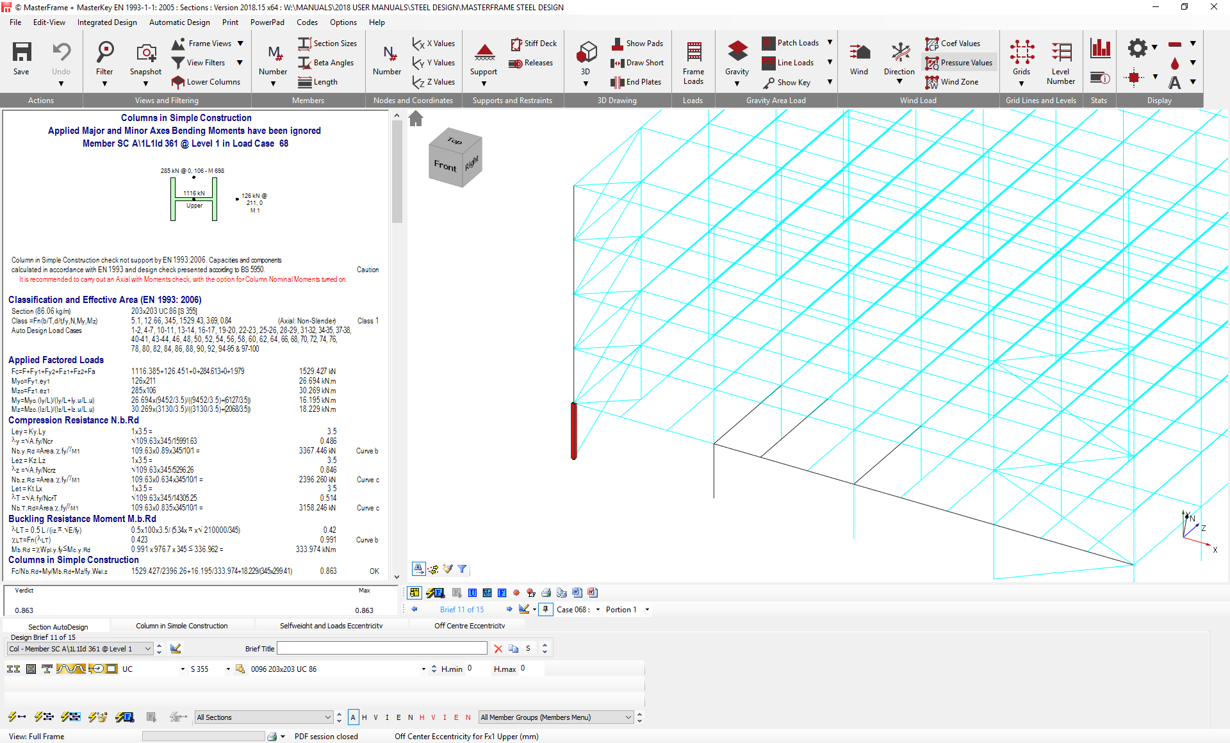Show node X Values
1230x743 pixels.
(x=434, y=44)
